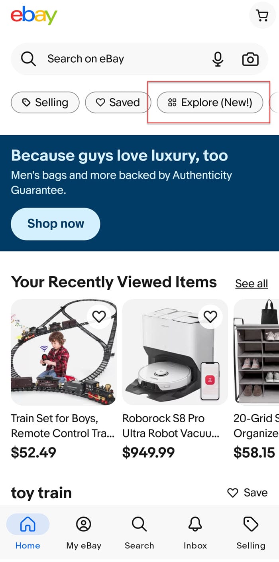Image resolution: width=279 pixels, height=562 pixels.
Task: Open Search in bottom navigation
Action: tap(139, 533)
